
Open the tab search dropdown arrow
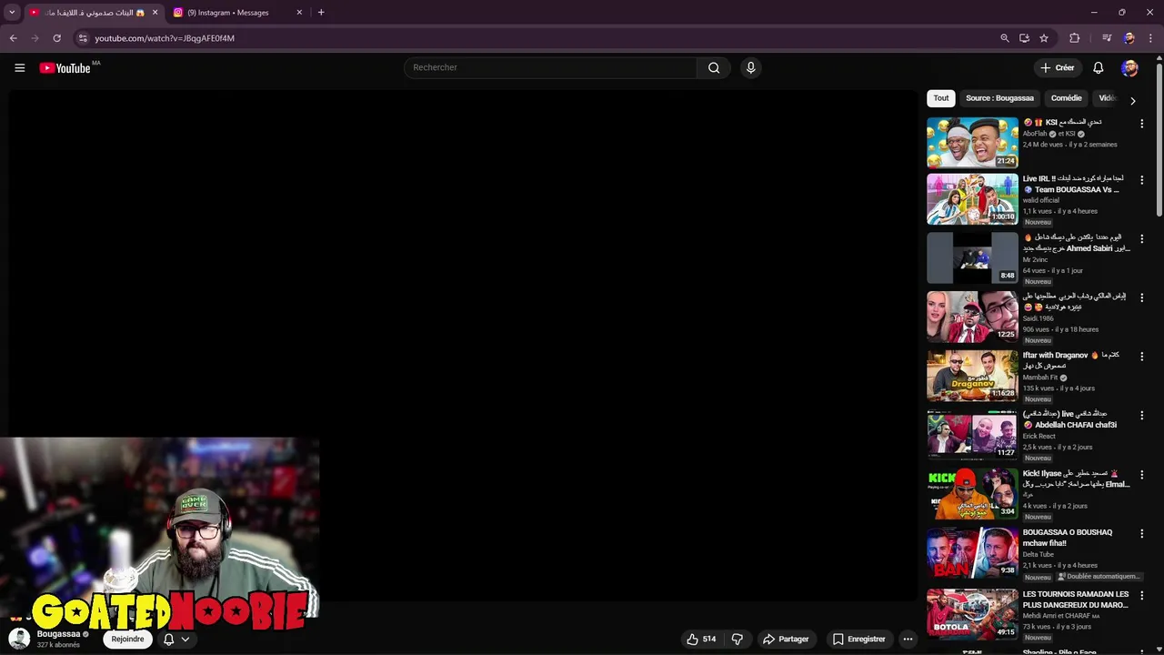12,13
